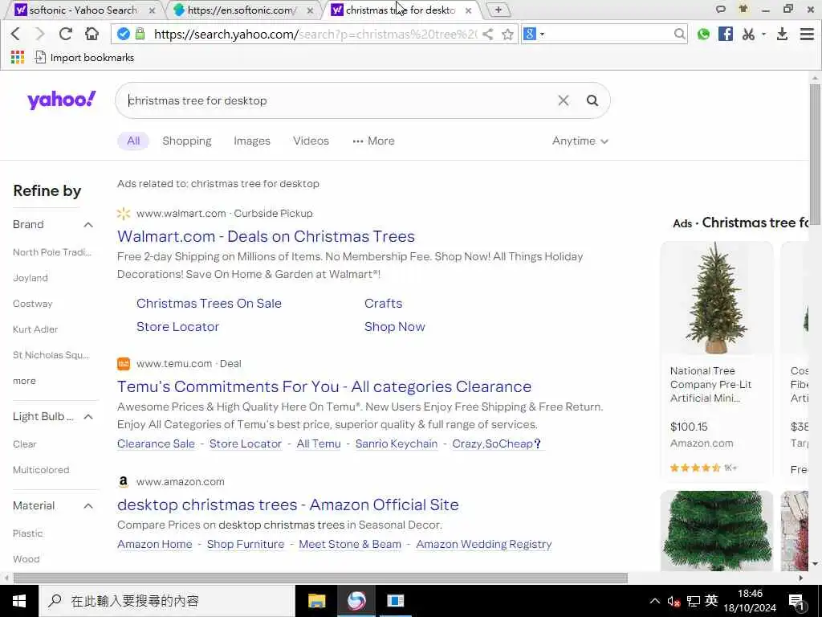Collapse the Brand filter section

pos(88,225)
